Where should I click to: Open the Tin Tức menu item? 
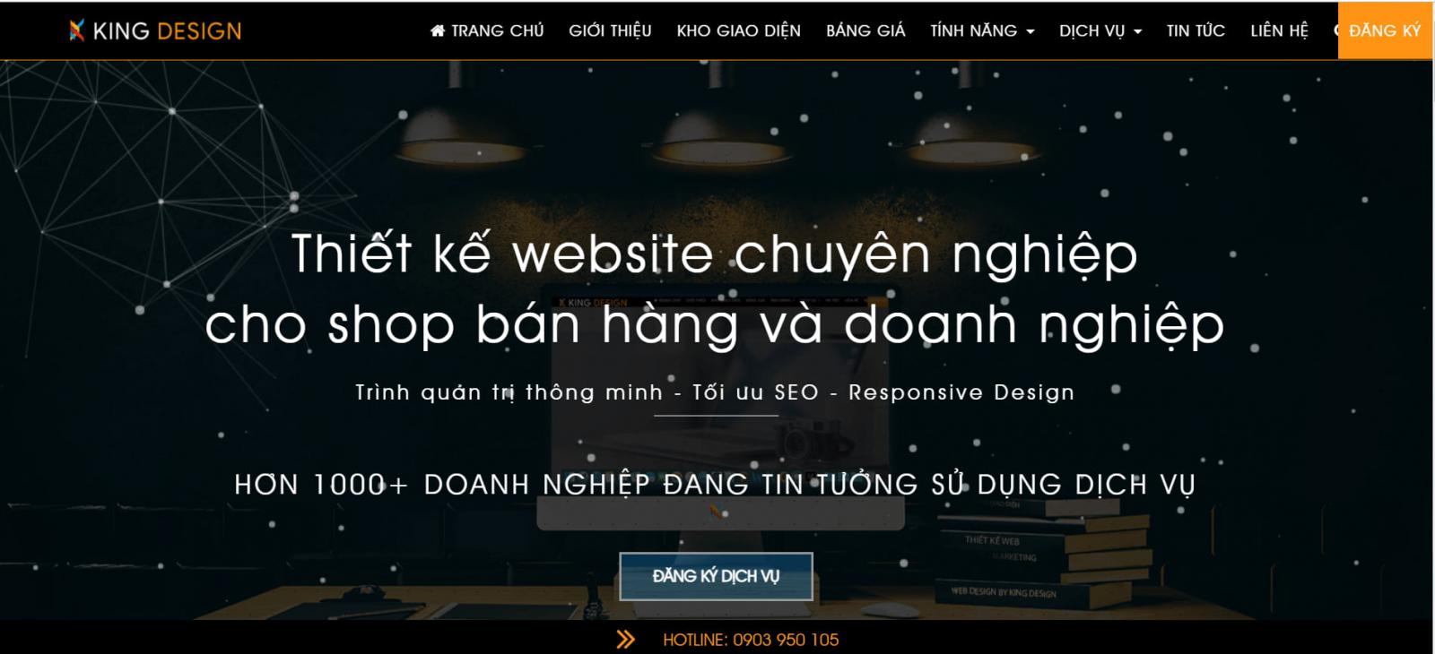1196,30
